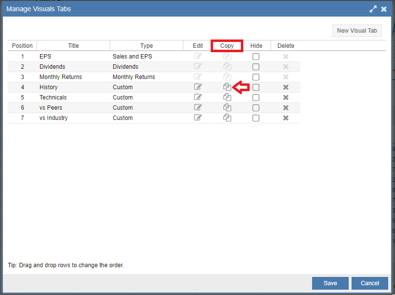Cancel the dialog changes
The height and width of the screenshot is (295, 395).
tap(370, 283)
